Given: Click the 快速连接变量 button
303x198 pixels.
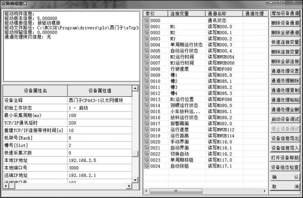Looking at the screenshot, I should click(285, 42).
